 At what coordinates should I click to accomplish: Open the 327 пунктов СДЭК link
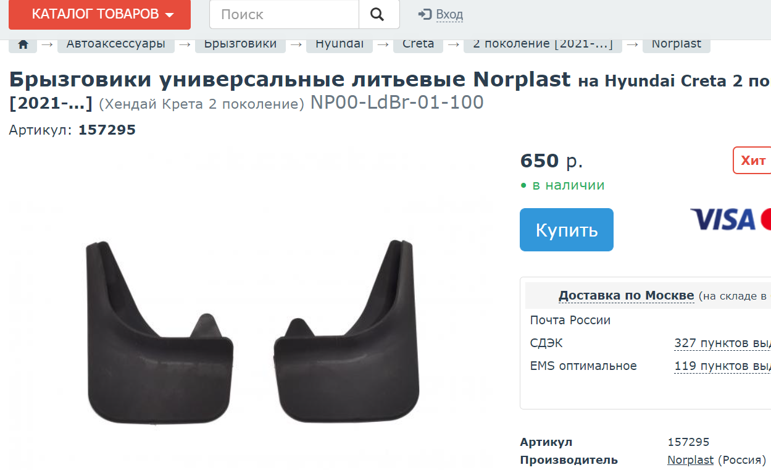pos(722,343)
